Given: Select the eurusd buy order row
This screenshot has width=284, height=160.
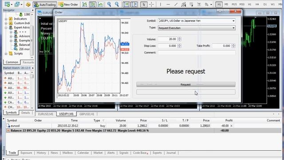Looking at the screenshot, I should coord(143,126).
